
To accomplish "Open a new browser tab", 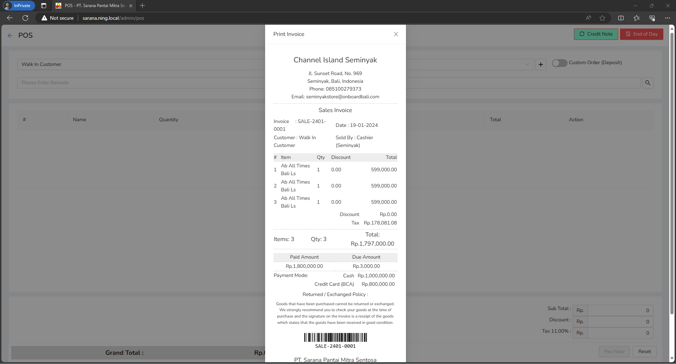I will [142, 6].
